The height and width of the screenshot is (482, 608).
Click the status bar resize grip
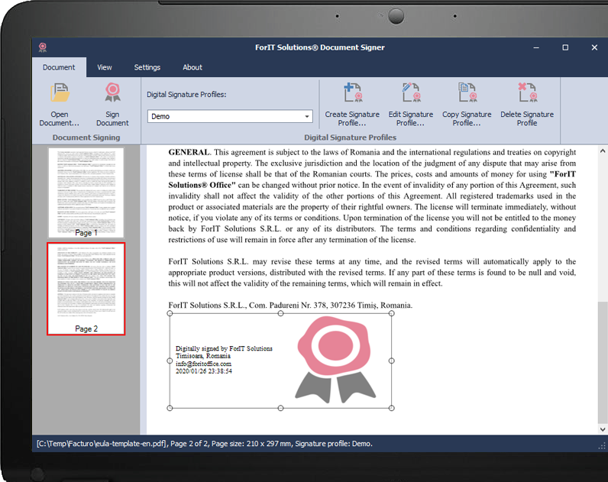[x=602, y=446]
